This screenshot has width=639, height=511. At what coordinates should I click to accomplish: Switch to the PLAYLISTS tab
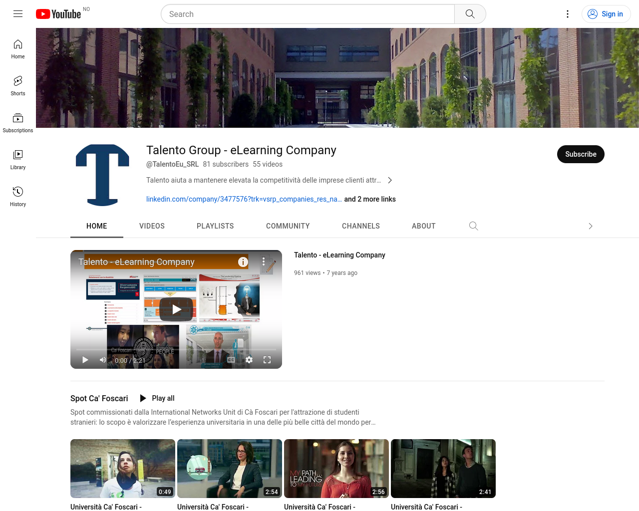click(215, 226)
